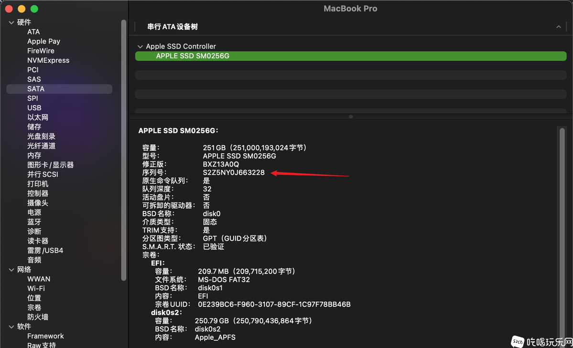
Task: Select 图形卡/显示器 in the sidebar
Action: [51, 165]
